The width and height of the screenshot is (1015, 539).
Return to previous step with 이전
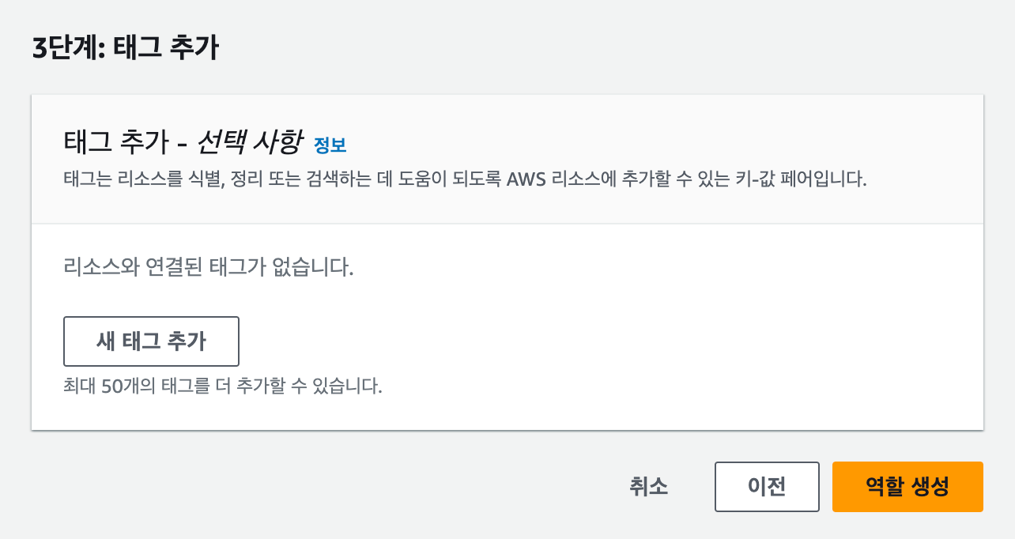(x=767, y=487)
